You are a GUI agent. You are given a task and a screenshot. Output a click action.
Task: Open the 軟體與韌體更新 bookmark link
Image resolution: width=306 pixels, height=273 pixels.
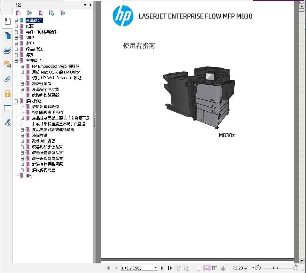click(x=45, y=95)
